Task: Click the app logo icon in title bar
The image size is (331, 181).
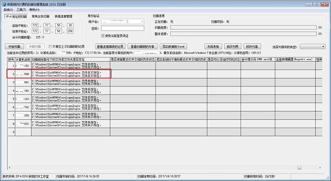Action: click(x=4, y=4)
